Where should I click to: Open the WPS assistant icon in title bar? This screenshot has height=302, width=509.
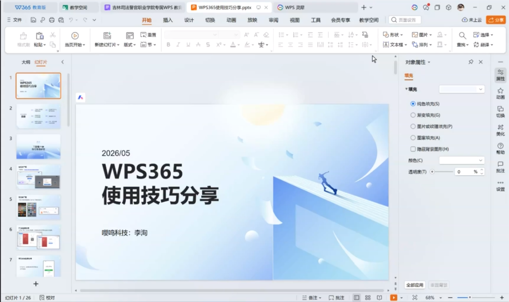click(x=415, y=7)
